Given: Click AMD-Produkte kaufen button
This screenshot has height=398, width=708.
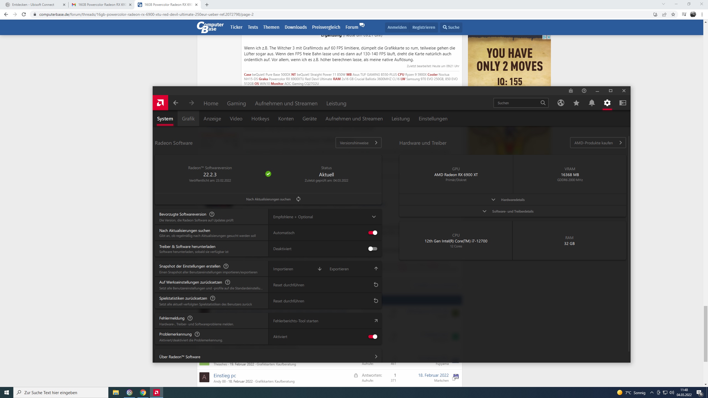Looking at the screenshot, I should pos(598,143).
